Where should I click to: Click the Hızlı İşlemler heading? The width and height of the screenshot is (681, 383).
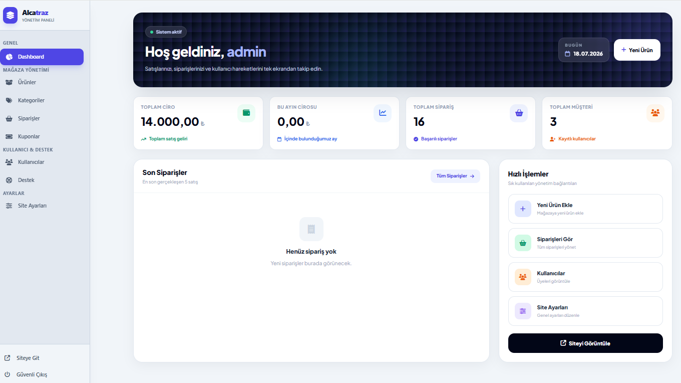[x=528, y=174]
